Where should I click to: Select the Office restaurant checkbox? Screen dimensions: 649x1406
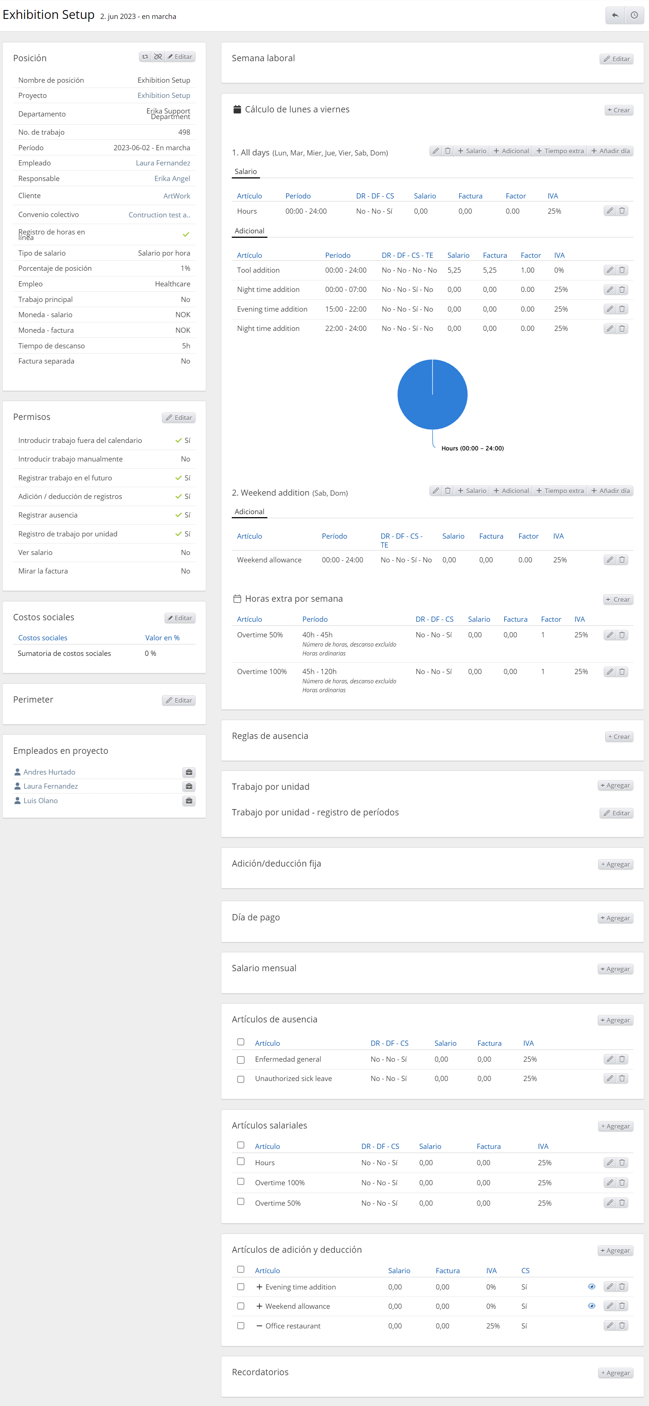pos(241,1326)
